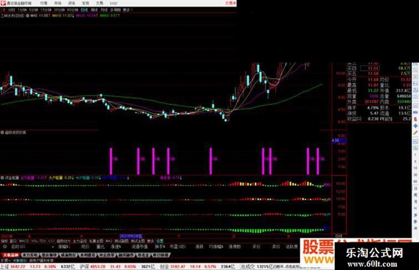Select the CCI indicator tab
Image resolution: width=419 pixels, height=270 pixels.
tap(51, 241)
